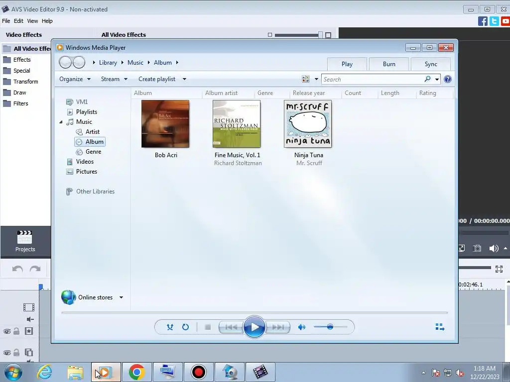Screen dimensions: 510x382
Task: Open Google Chrome from the taskbar
Action: click(136, 372)
